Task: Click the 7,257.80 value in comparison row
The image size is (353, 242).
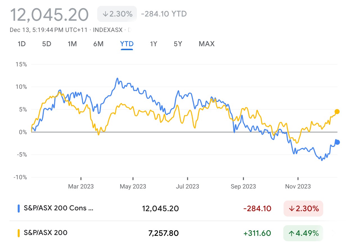Action: click(164, 233)
